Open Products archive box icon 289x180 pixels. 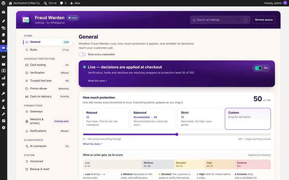3,64
